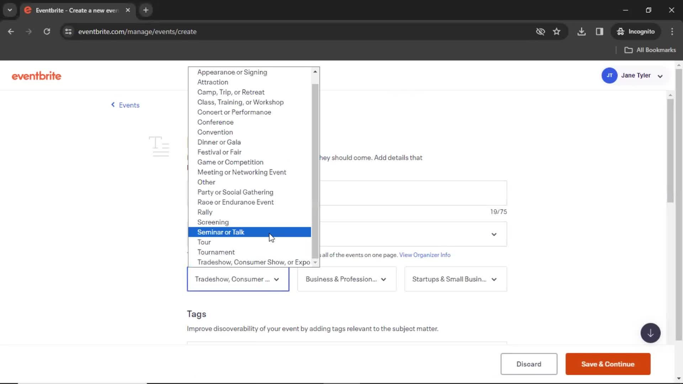Click the event type dropdown showing Tradeshow
The height and width of the screenshot is (384, 683).
(x=238, y=279)
